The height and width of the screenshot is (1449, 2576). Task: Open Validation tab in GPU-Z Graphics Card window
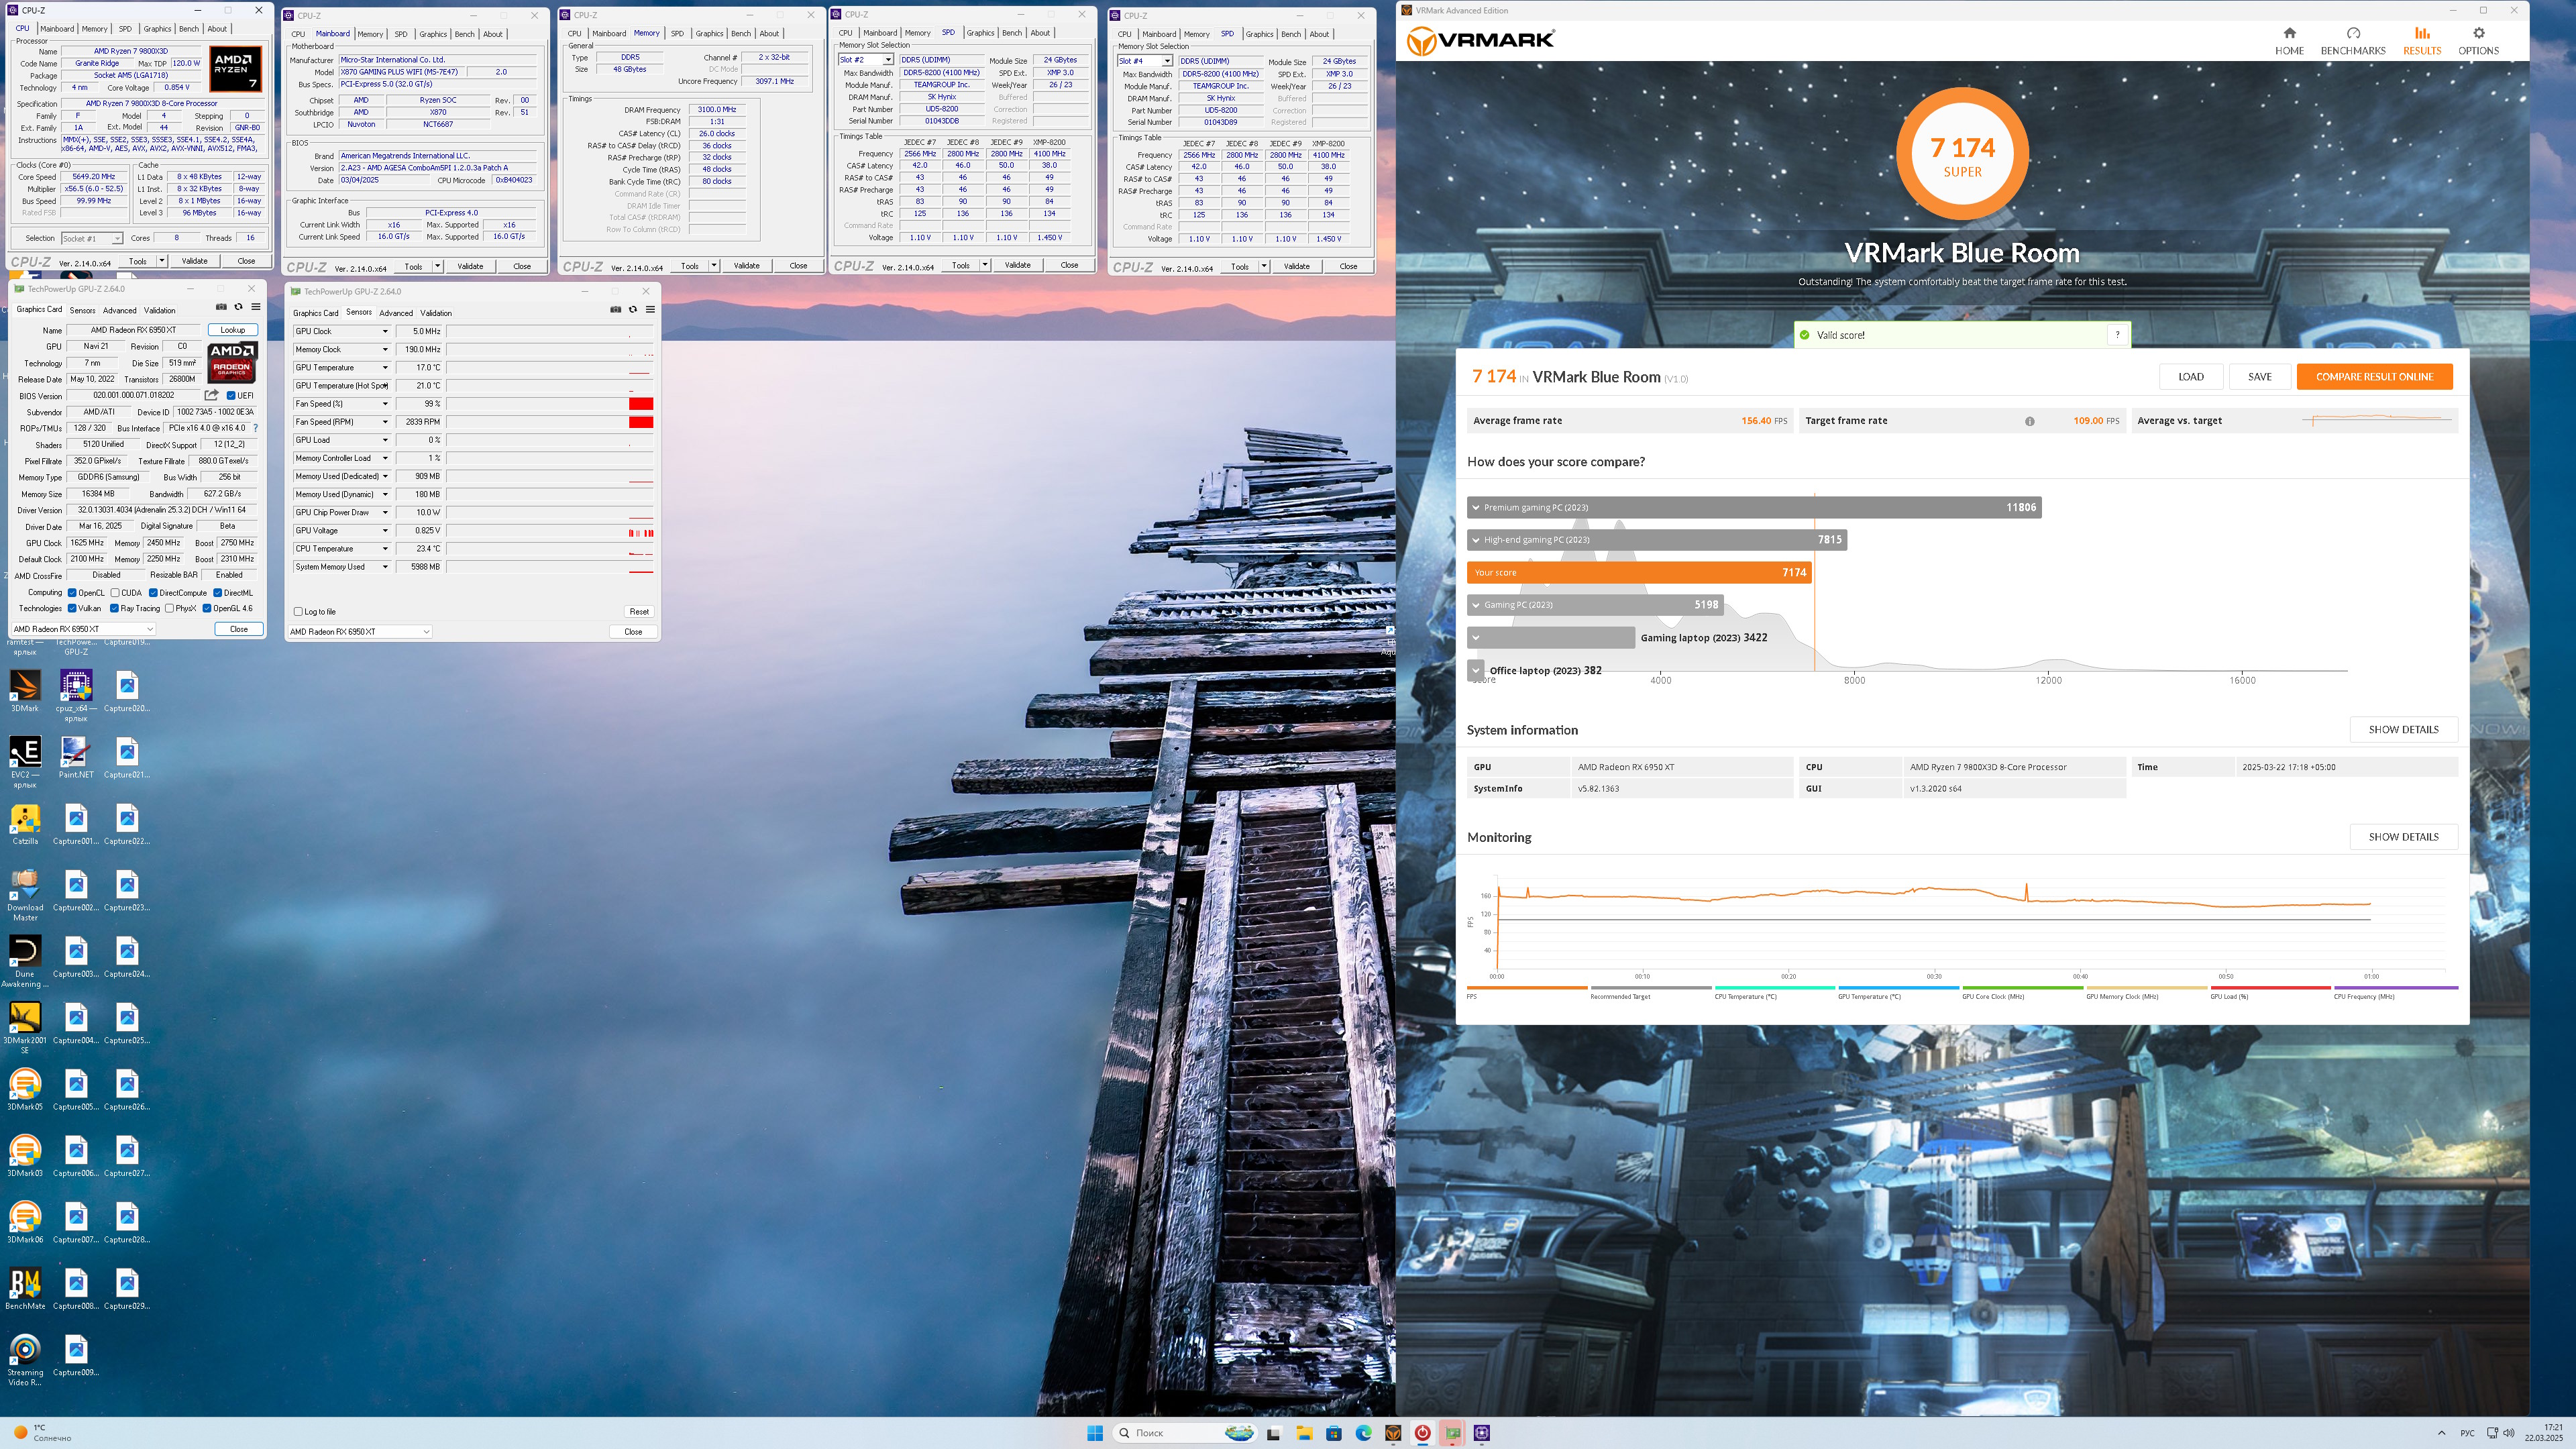click(x=159, y=310)
